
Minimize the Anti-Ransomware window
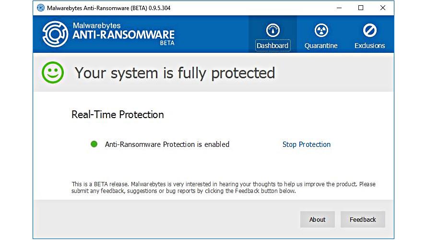(339, 8)
